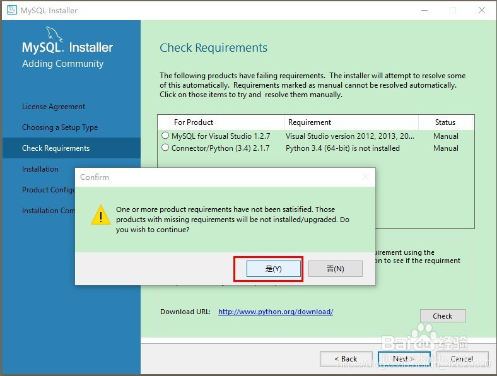Open Installation step in sidebar
The height and width of the screenshot is (376, 497).
coord(40,169)
